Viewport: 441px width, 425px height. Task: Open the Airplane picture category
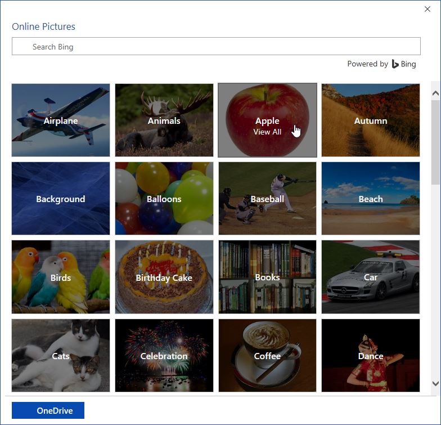coord(61,120)
